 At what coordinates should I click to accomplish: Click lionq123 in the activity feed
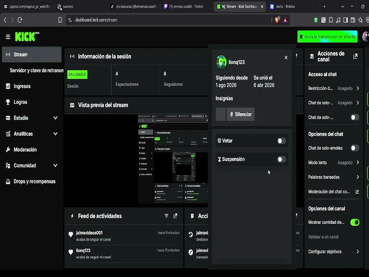pos(83,250)
